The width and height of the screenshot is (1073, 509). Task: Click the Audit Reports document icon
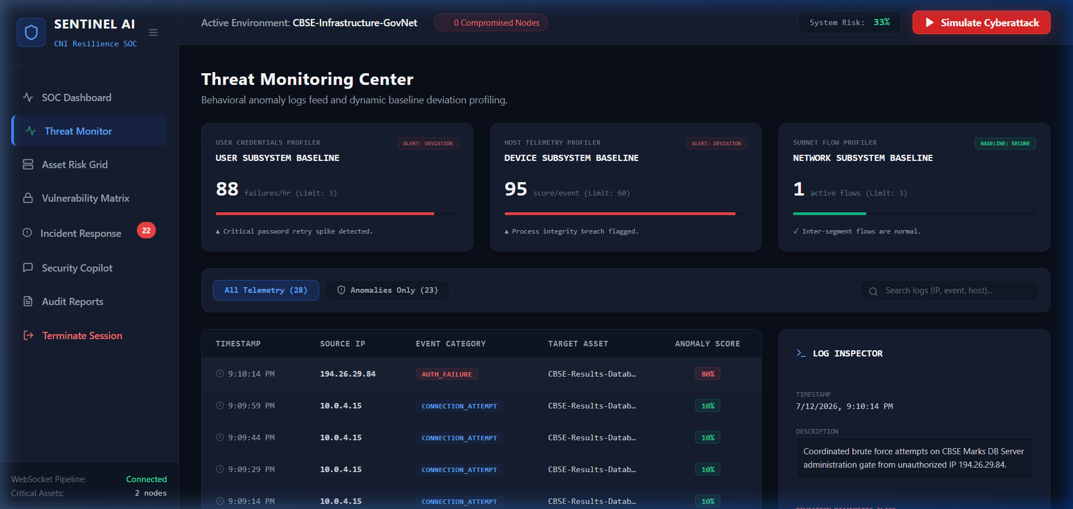28,301
